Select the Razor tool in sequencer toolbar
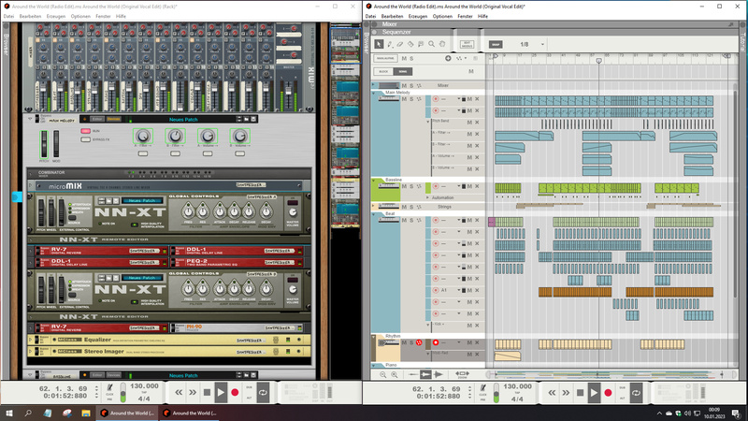Screen dimensions: 748x421 pos(410,44)
